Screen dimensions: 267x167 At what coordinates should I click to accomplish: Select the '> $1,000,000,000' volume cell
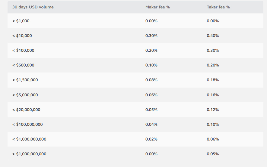tap(29, 154)
